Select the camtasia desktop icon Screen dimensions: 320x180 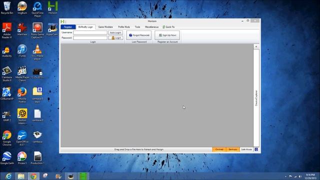coord(37,137)
